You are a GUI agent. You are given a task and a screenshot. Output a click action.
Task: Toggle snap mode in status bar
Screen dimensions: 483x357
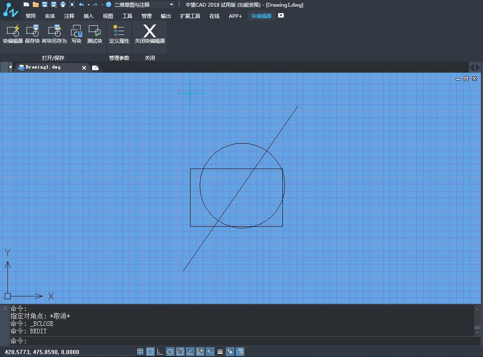coord(140,352)
